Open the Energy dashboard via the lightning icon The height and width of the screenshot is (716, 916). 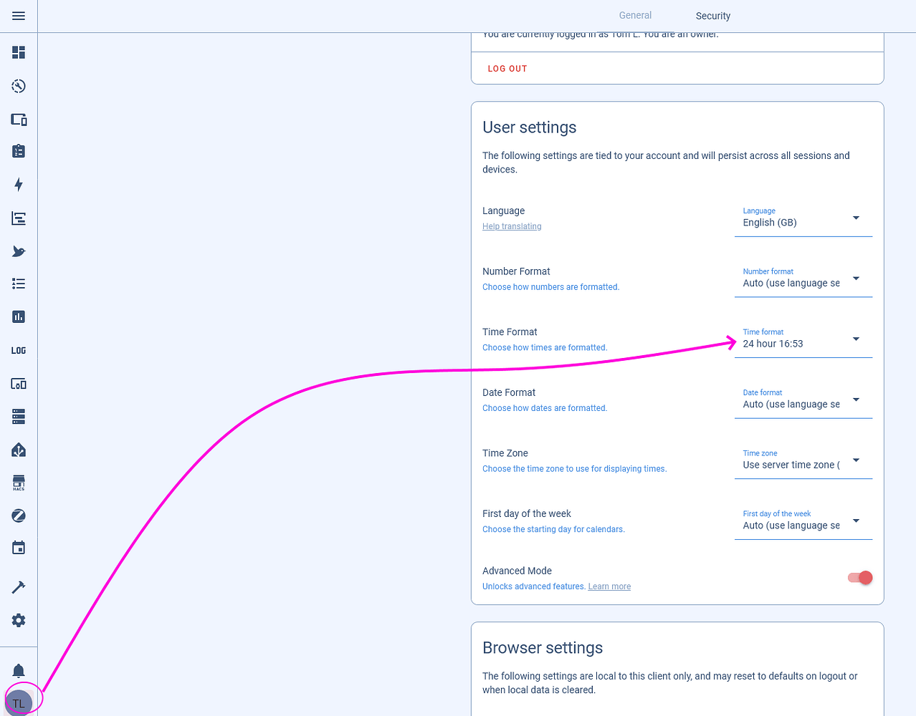click(18, 184)
